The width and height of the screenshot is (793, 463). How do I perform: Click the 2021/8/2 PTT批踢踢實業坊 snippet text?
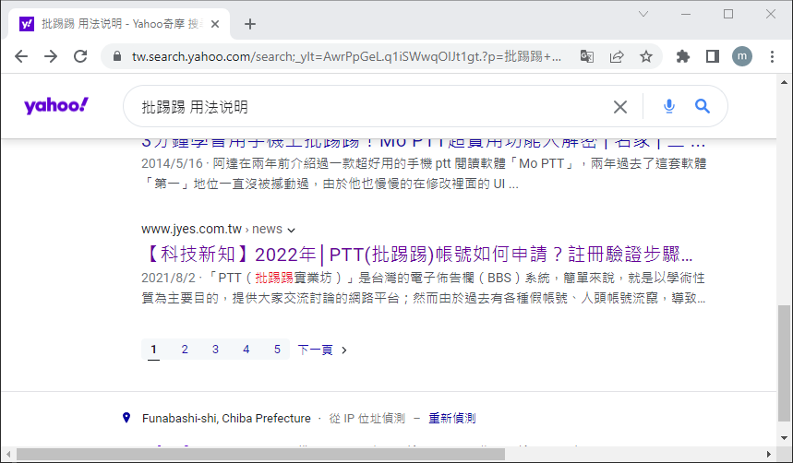click(x=424, y=288)
